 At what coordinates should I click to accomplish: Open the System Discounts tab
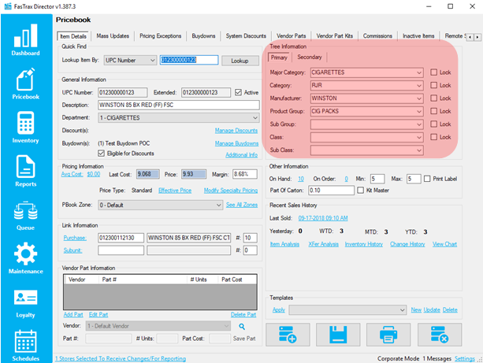click(x=246, y=36)
